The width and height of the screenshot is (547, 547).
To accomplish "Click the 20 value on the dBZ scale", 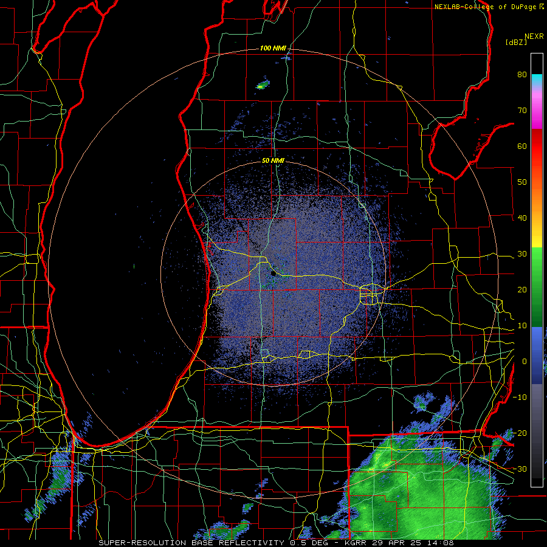I will tap(522, 290).
